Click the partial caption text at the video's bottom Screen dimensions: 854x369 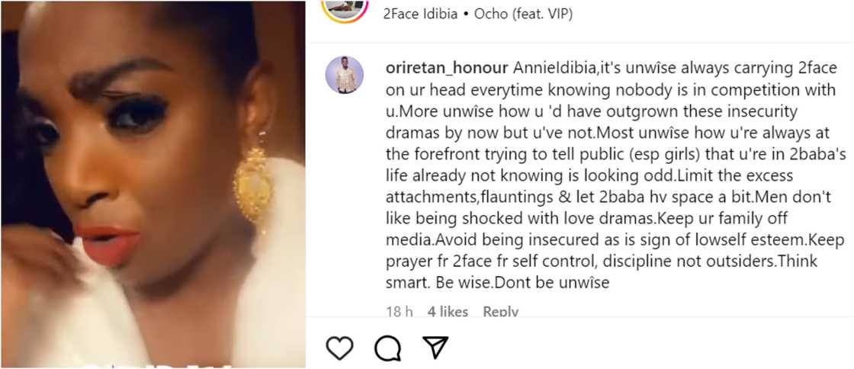coord(152,361)
